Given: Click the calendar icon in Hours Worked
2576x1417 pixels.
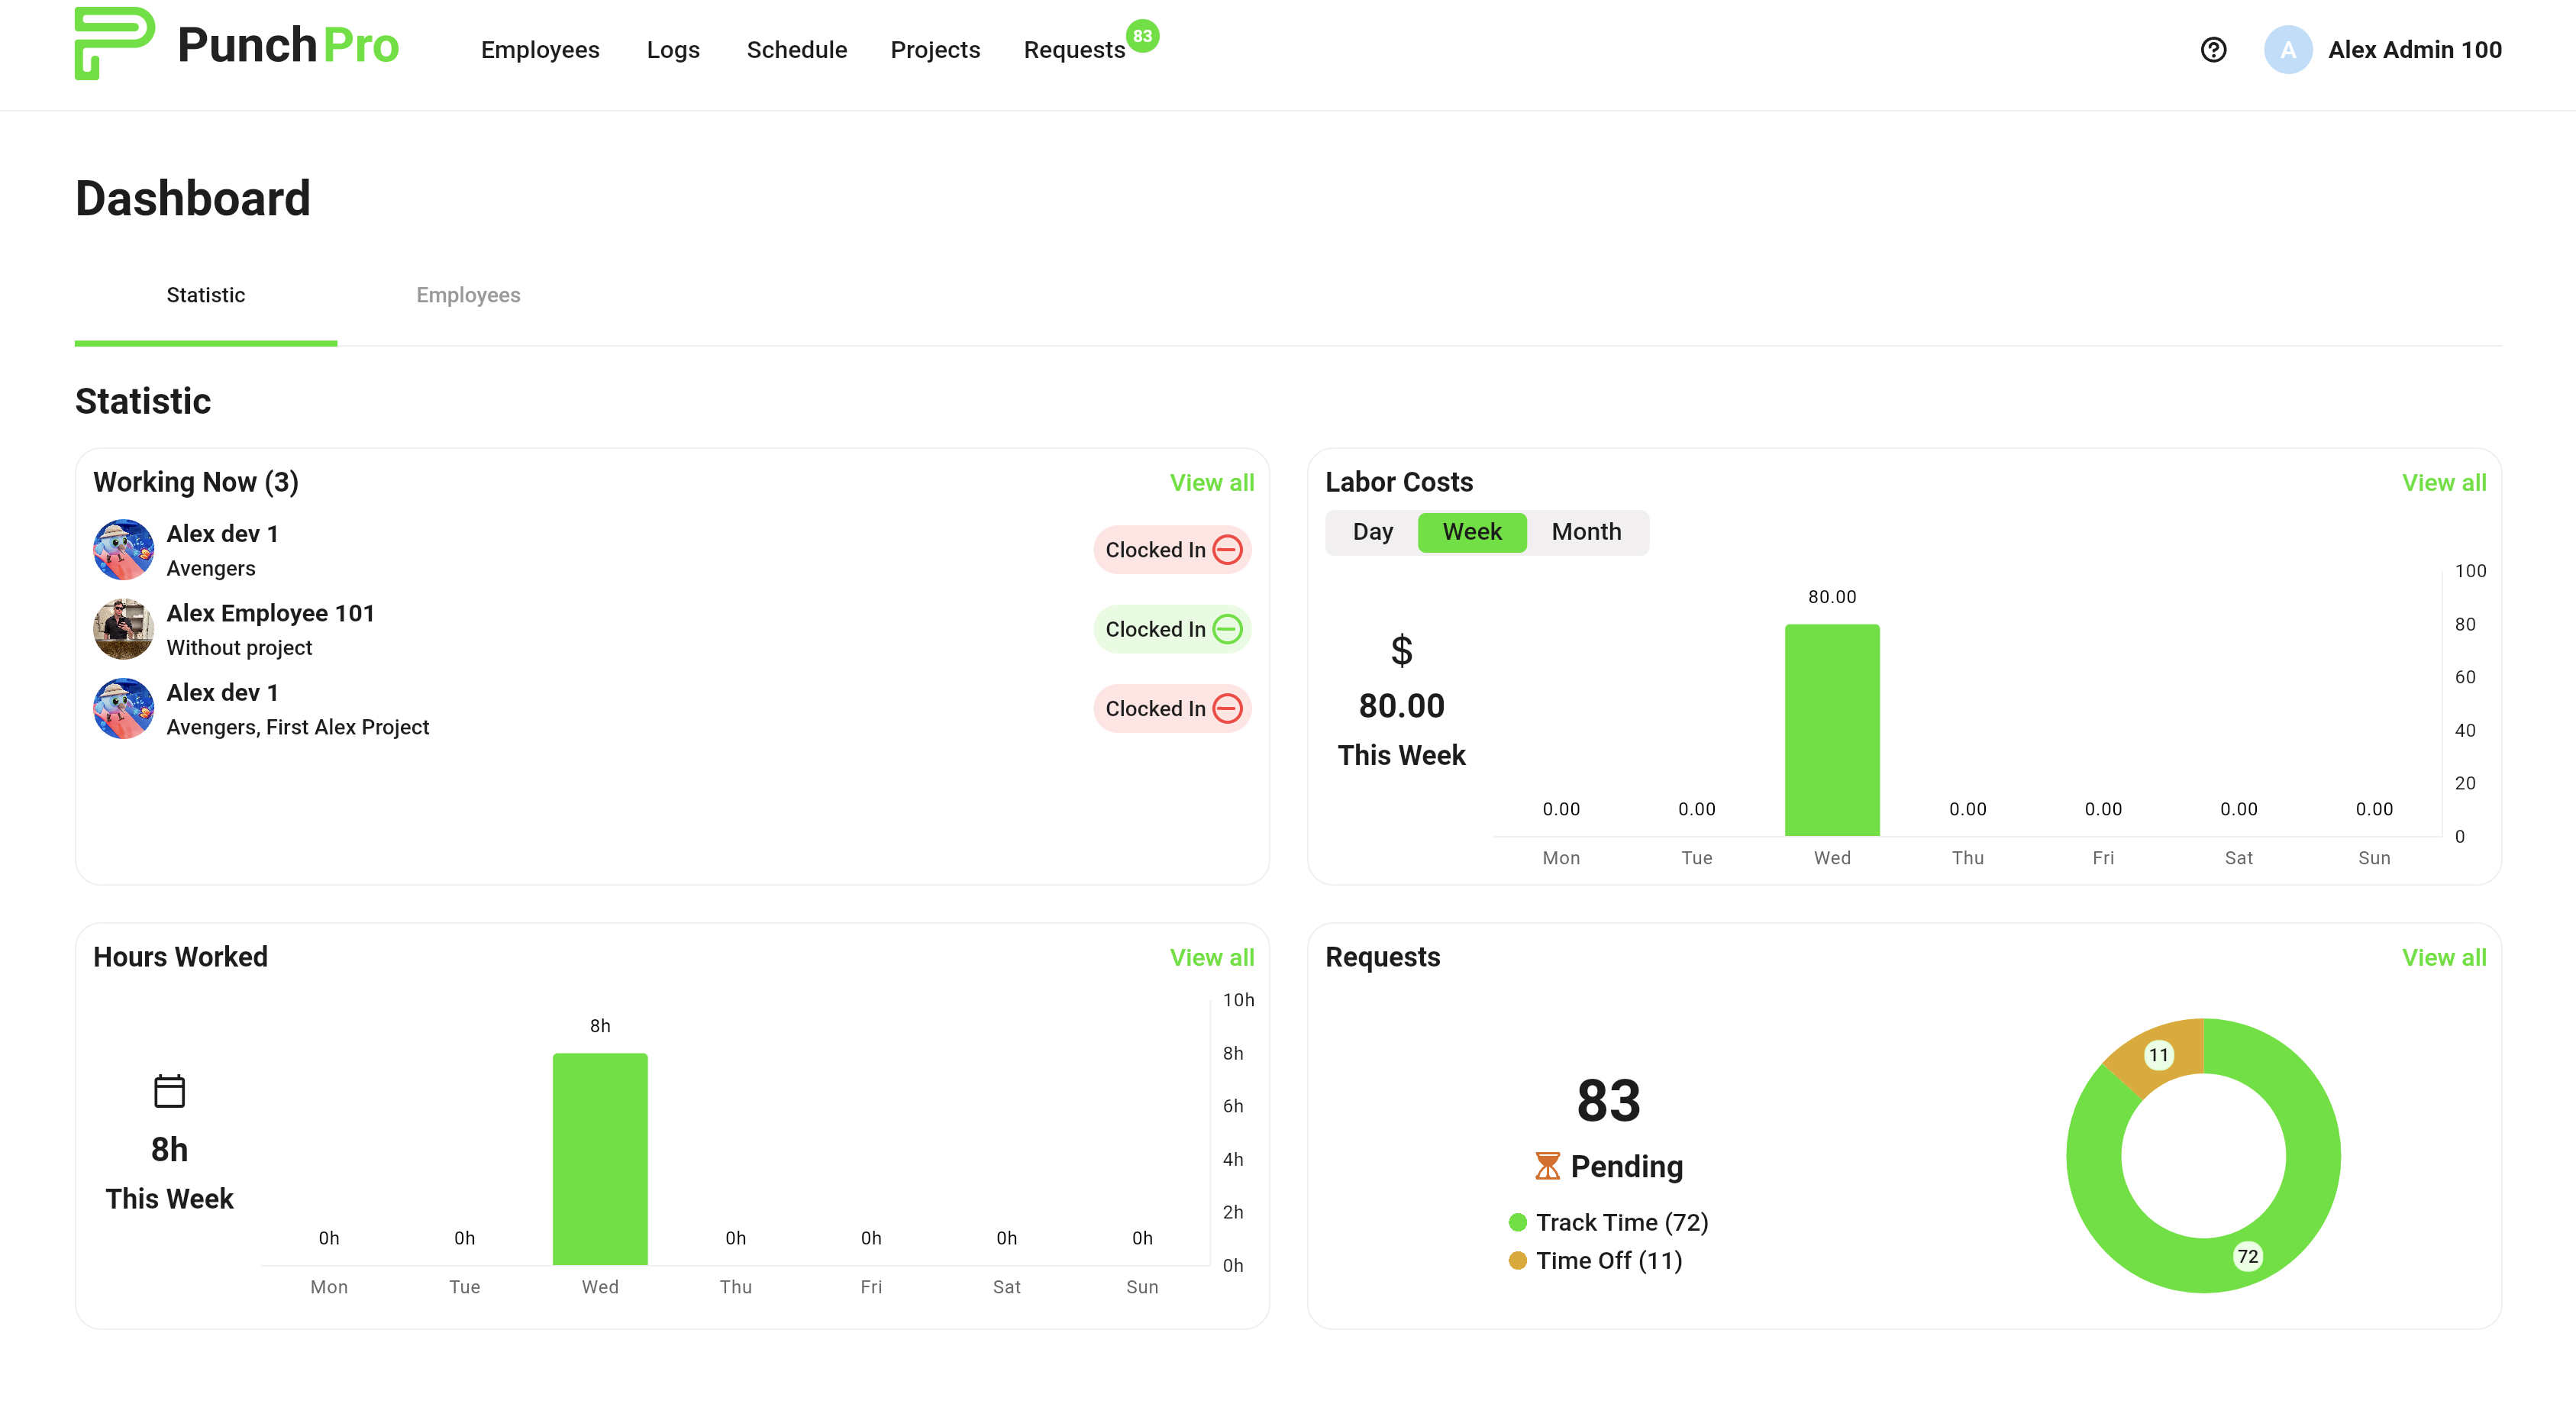Looking at the screenshot, I should coord(169,1091).
